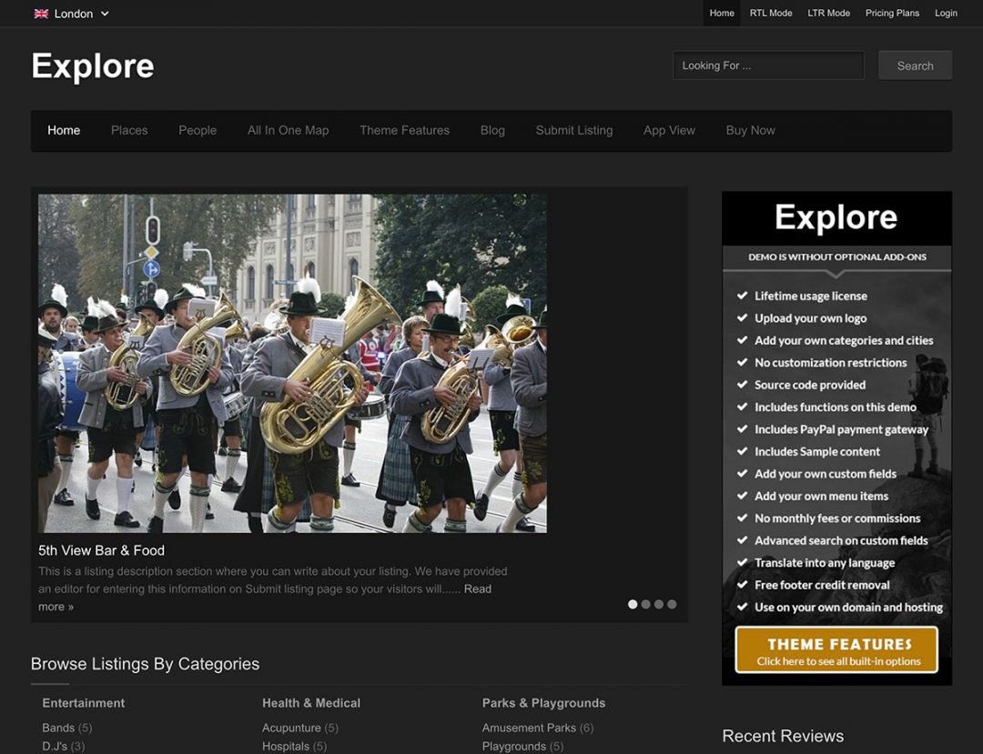983x754 pixels.
Task: Click Read more in the listing description
Action: click(x=477, y=589)
